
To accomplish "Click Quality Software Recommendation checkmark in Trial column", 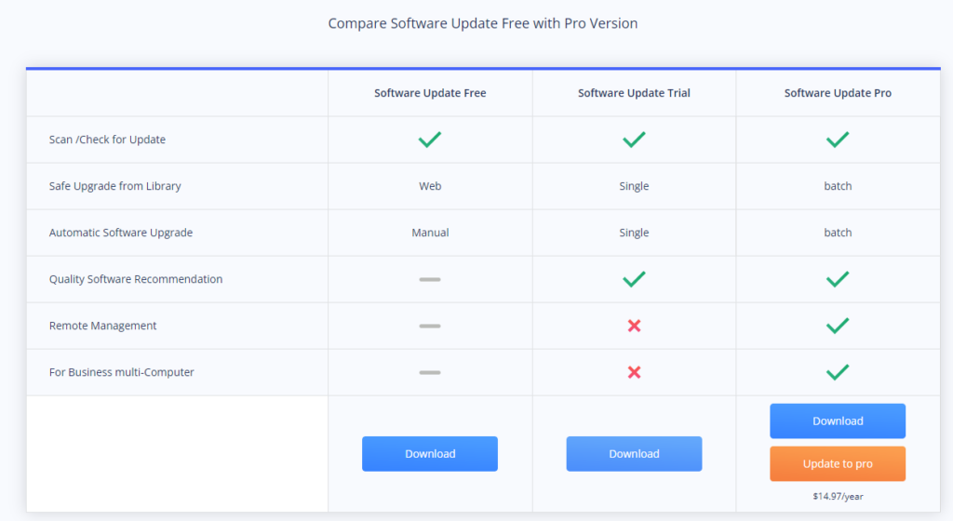I will pyautogui.click(x=634, y=279).
